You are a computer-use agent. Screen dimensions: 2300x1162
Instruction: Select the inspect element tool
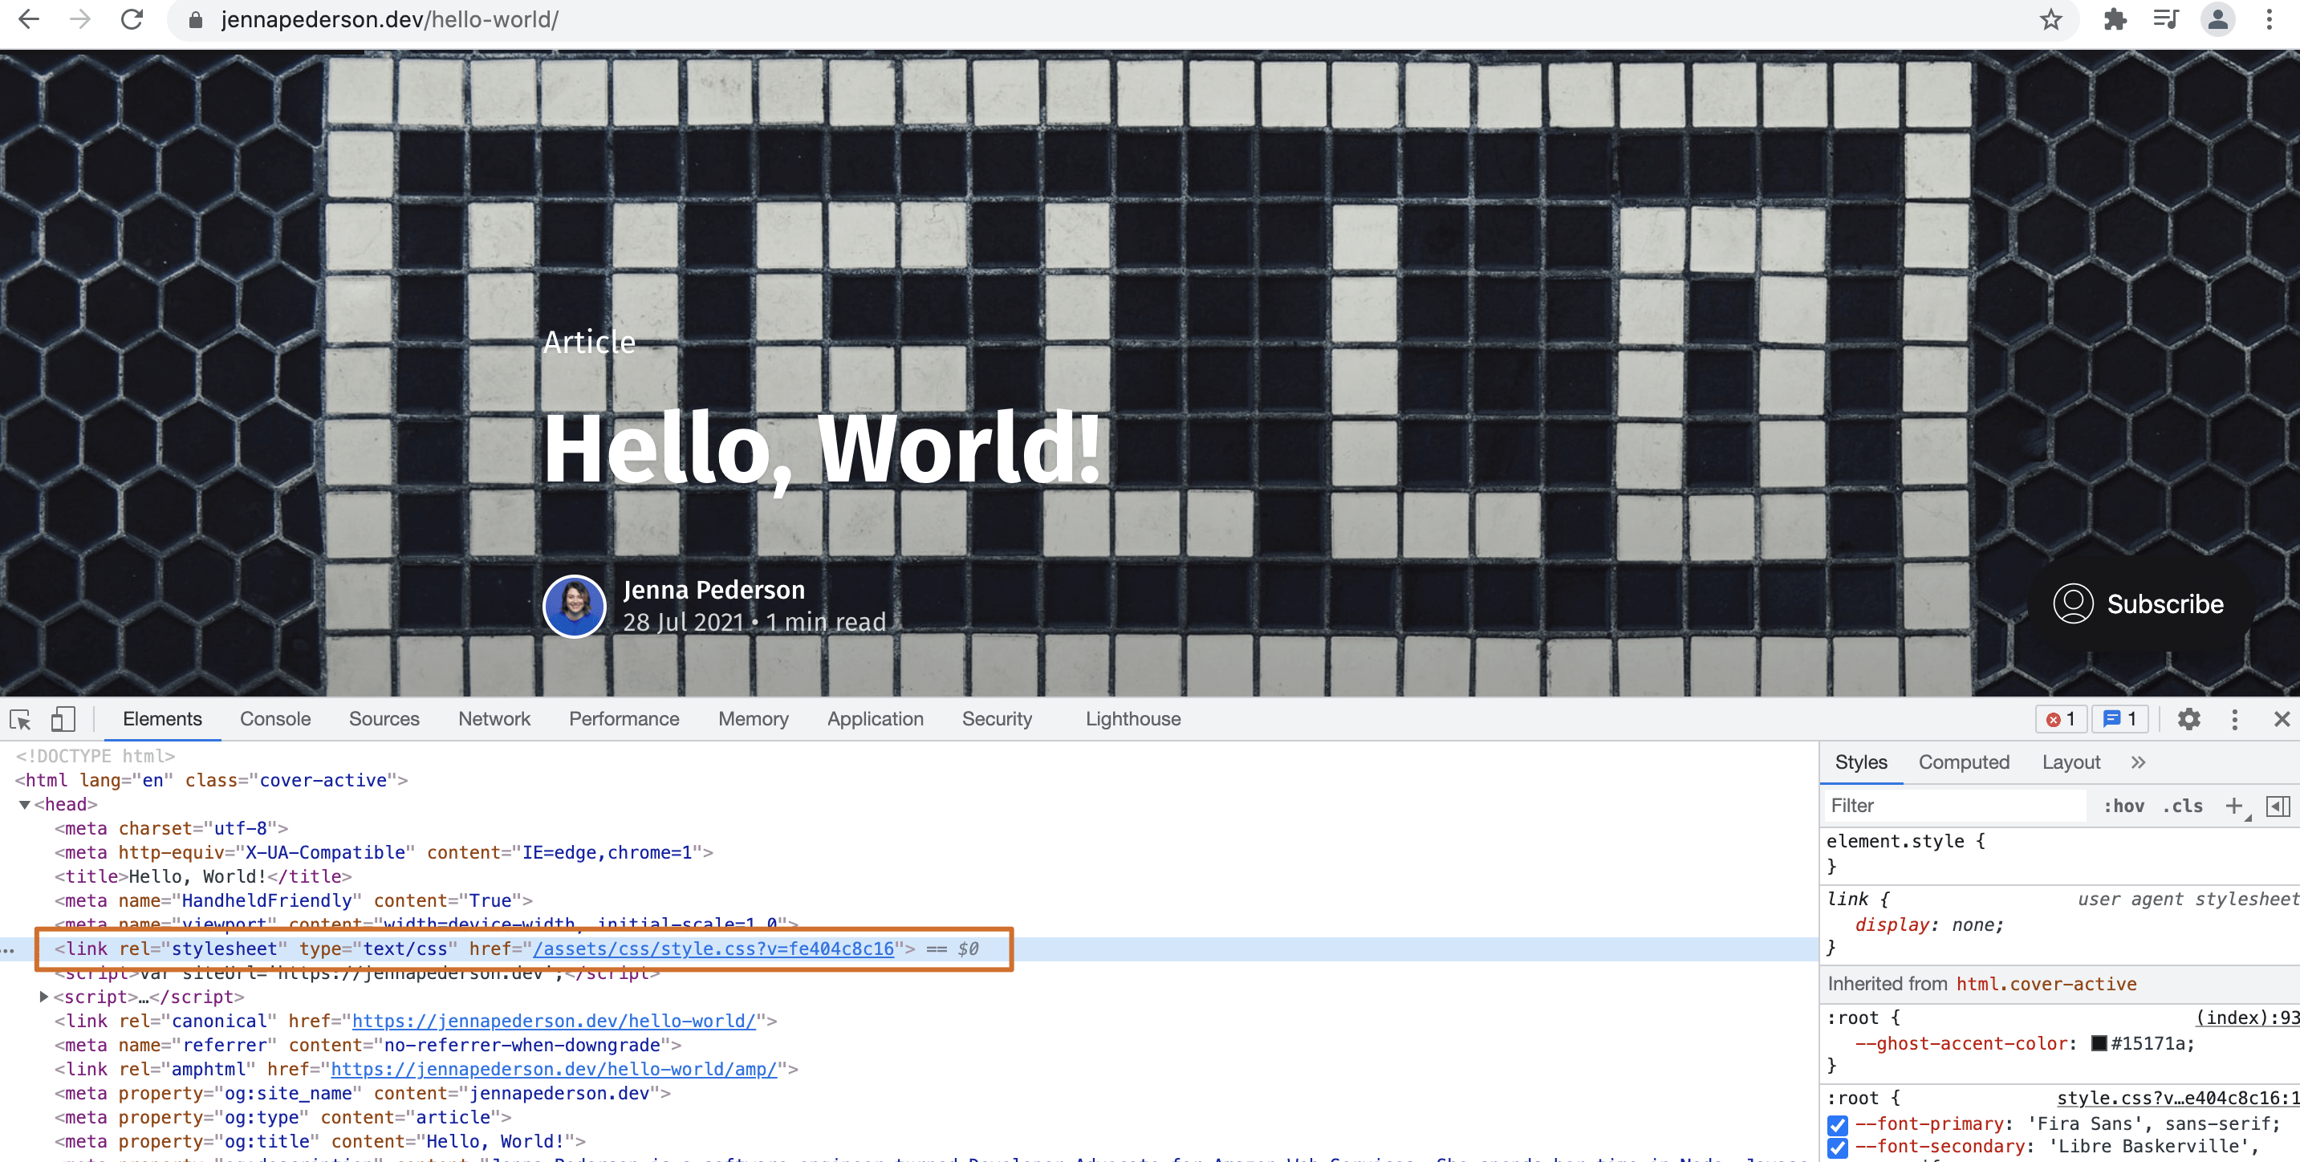pos(19,719)
